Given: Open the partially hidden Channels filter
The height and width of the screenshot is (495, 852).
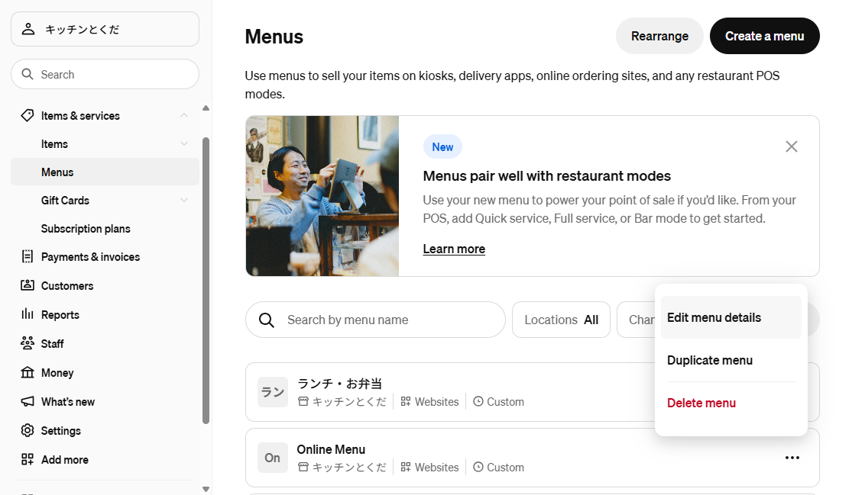Looking at the screenshot, I should point(637,320).
